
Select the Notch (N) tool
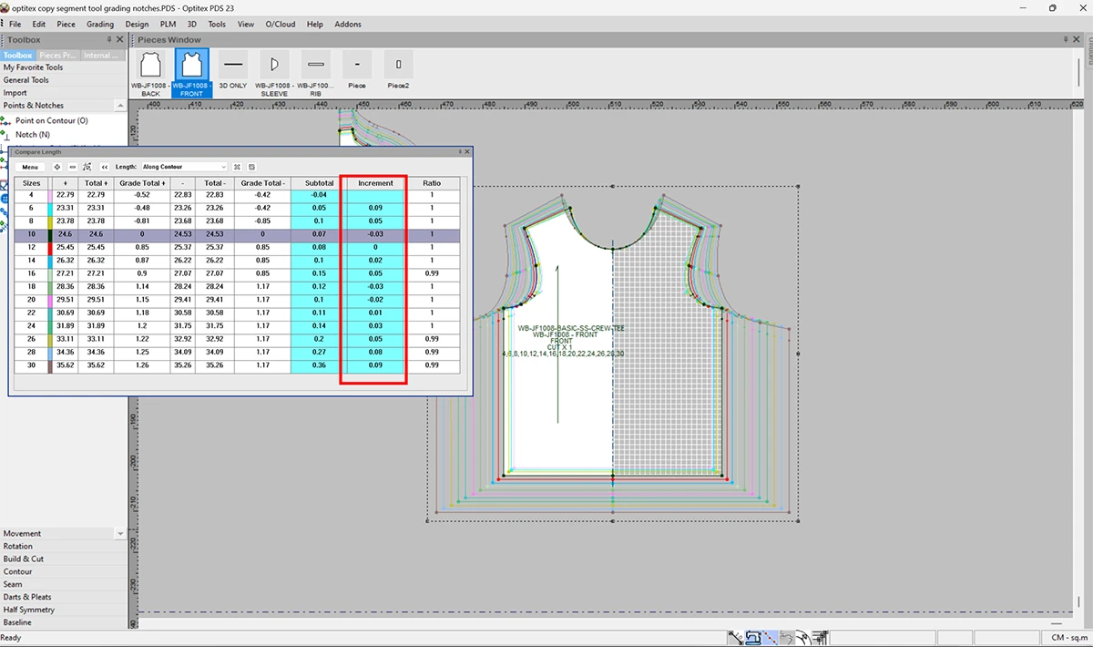[x=33, y=134]
